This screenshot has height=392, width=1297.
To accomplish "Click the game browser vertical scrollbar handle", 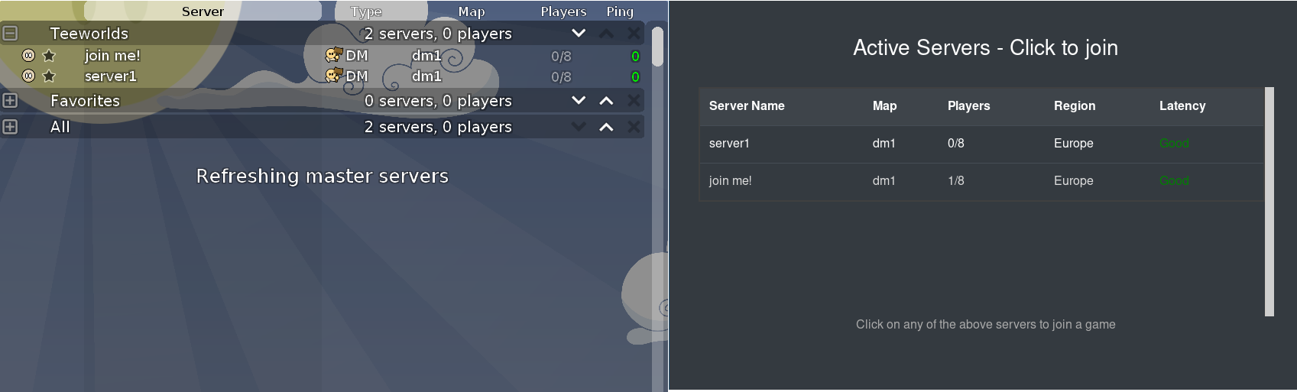I will tap(657, 46).
